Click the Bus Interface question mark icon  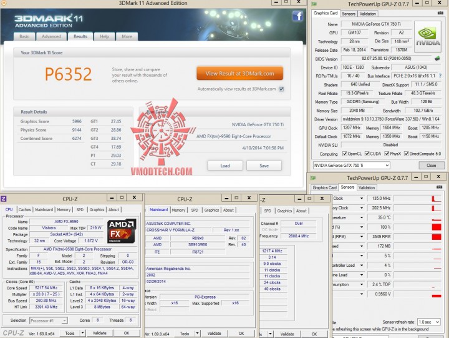click(x=440, y=76)
